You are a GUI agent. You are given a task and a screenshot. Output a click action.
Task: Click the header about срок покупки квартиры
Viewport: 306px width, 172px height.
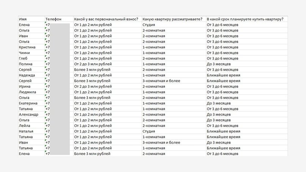coord(245,19)
